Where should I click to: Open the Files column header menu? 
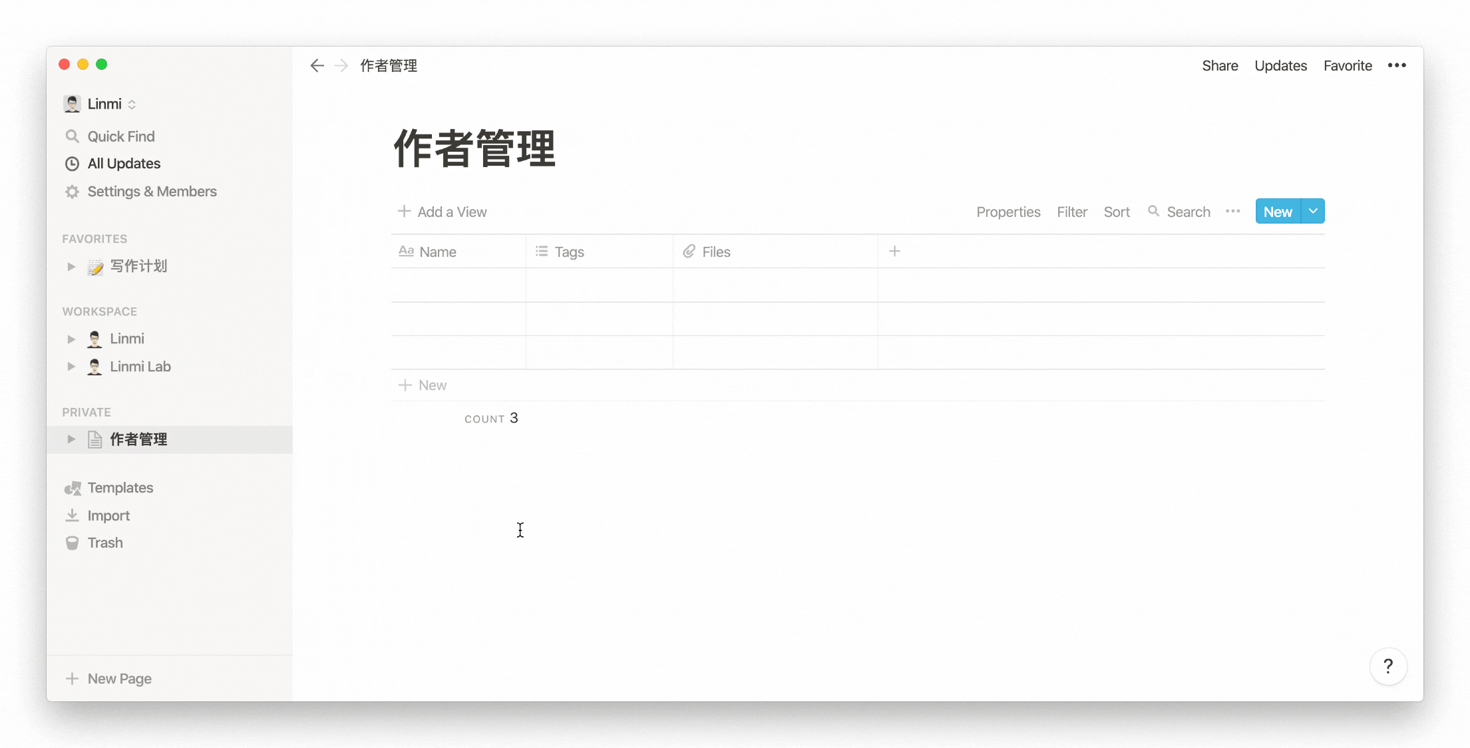coord(775,252)
